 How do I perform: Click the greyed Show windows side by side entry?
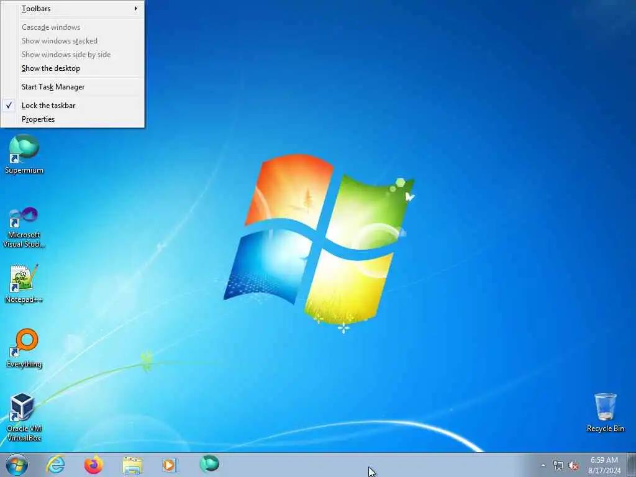pyautogui.click(x=73, y=55)
